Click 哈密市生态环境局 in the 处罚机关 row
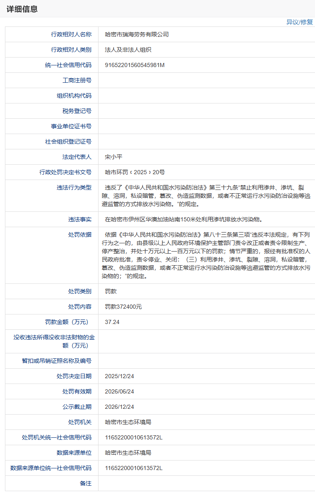Screen dimensions: 315x499 point(128,422)
